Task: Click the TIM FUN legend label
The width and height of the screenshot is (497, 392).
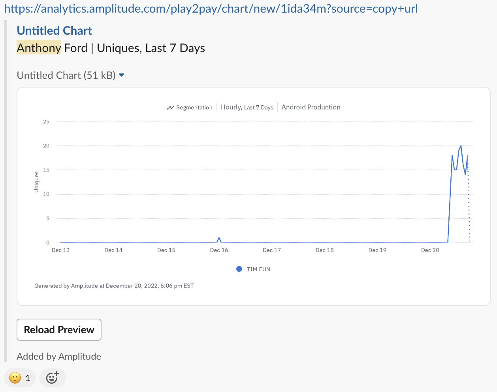Action: coord(258,269)
